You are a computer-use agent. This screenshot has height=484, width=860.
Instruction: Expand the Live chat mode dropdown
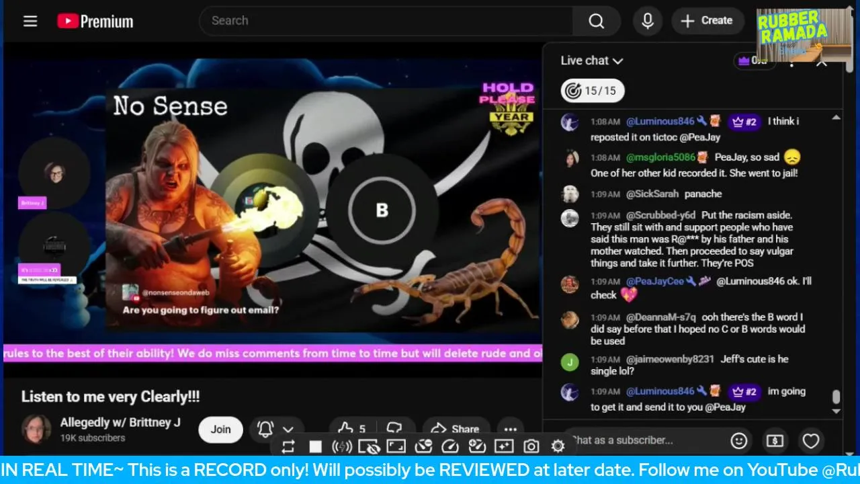coord(592,61)
